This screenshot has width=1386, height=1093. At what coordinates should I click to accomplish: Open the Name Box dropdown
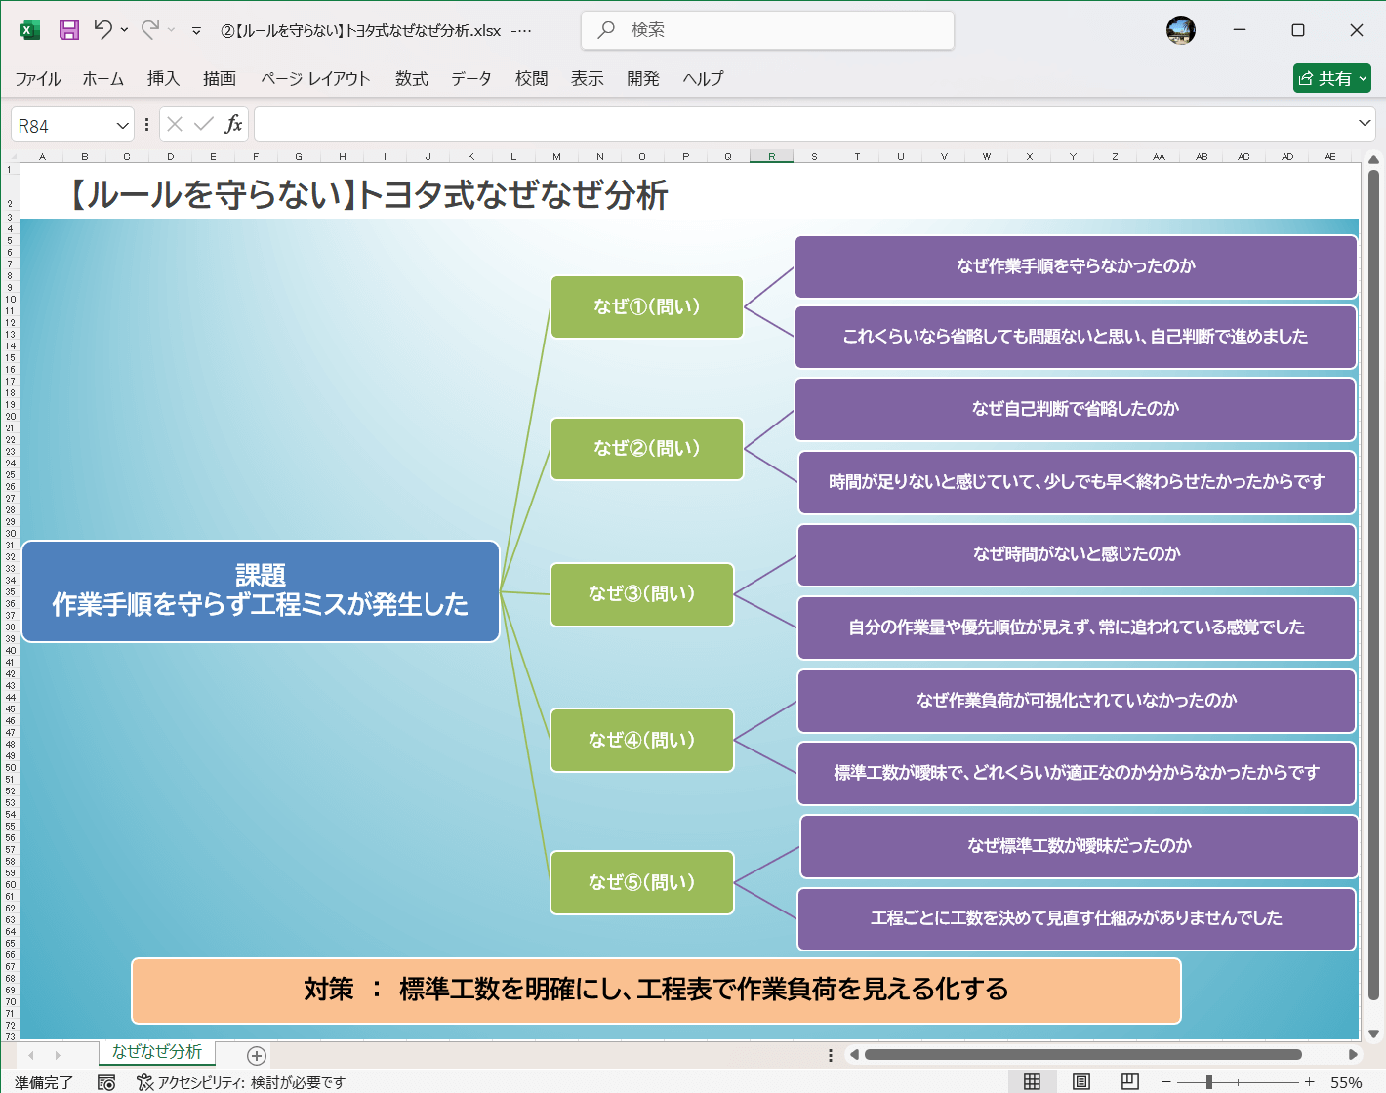coord(120,124)
